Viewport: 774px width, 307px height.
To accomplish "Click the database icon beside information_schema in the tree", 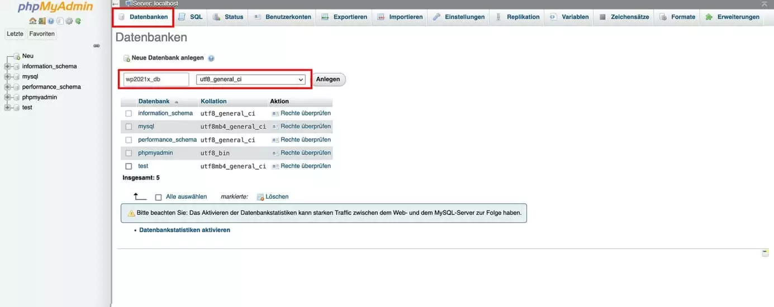I will [x=16, y=66].
